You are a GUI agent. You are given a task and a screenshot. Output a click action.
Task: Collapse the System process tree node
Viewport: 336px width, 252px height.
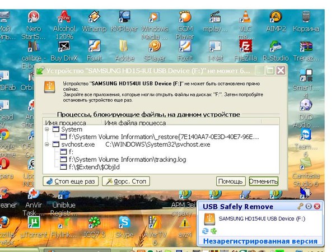[46, 129]
